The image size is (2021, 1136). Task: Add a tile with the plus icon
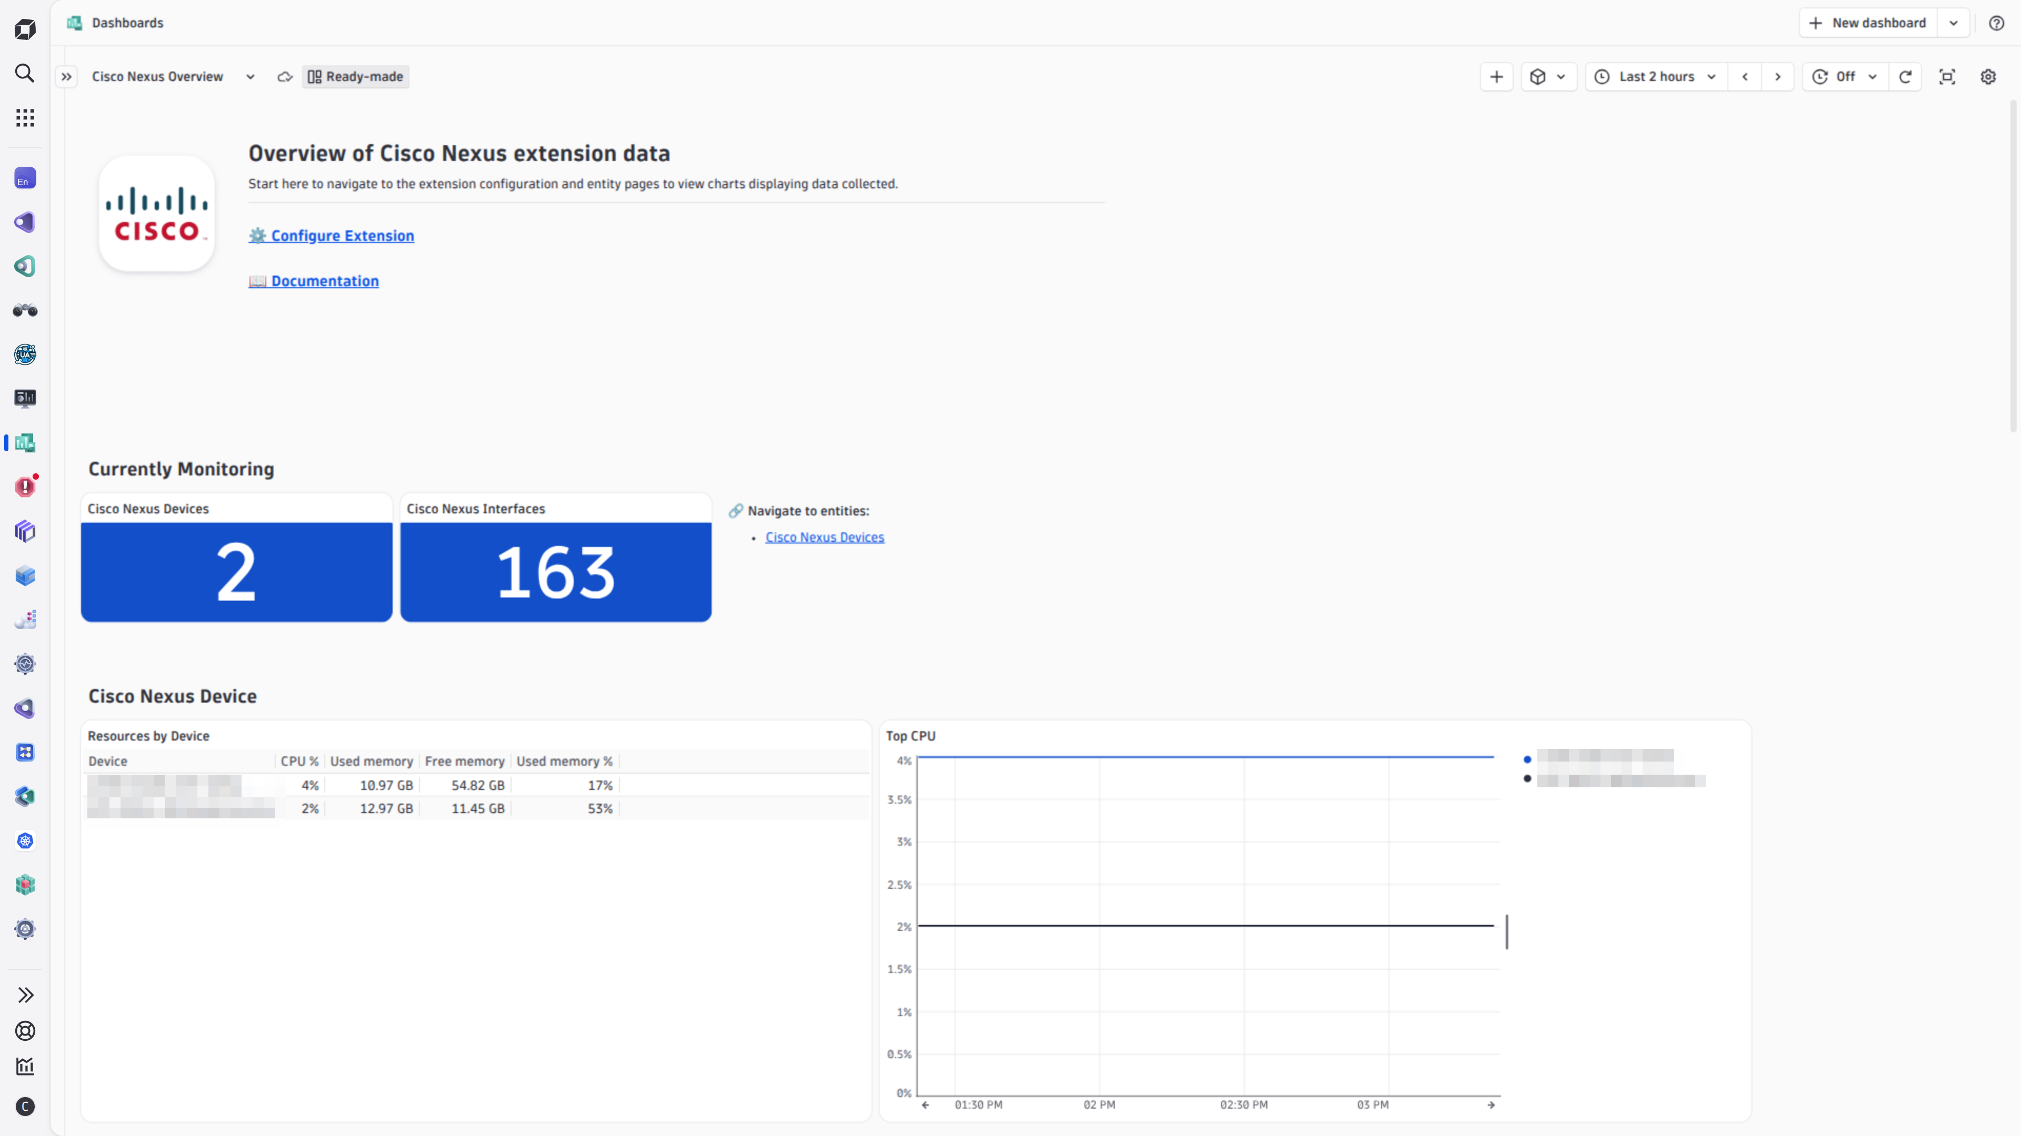1496,77
